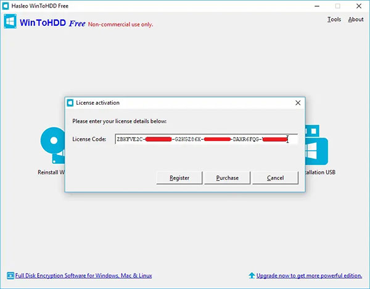Click the 'Non-commercial use only.' text
The height and width of the screenshot is (289, 370).
(x=121, y=24)
